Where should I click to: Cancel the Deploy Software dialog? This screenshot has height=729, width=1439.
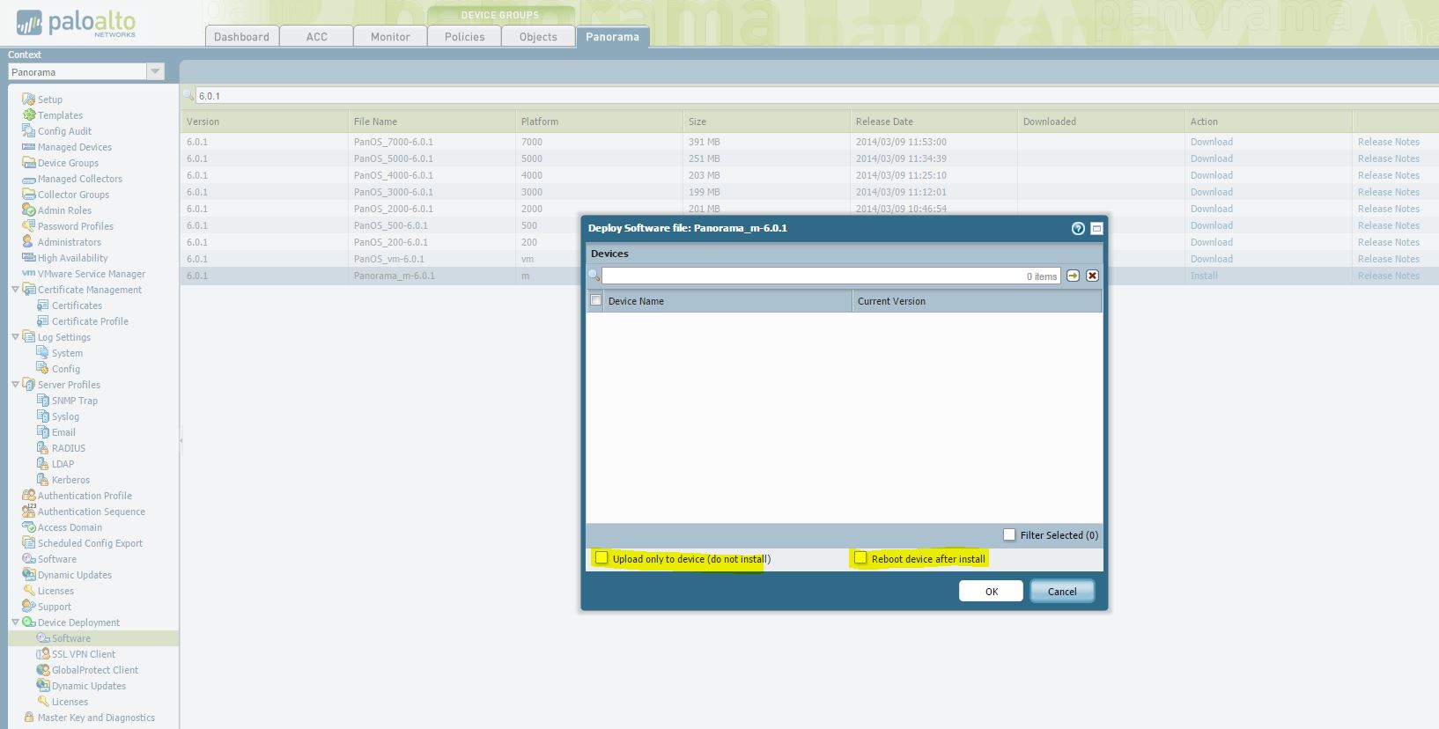pos(1062,591)
